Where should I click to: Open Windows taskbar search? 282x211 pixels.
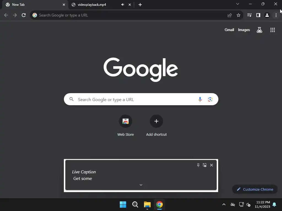point(135,204)
